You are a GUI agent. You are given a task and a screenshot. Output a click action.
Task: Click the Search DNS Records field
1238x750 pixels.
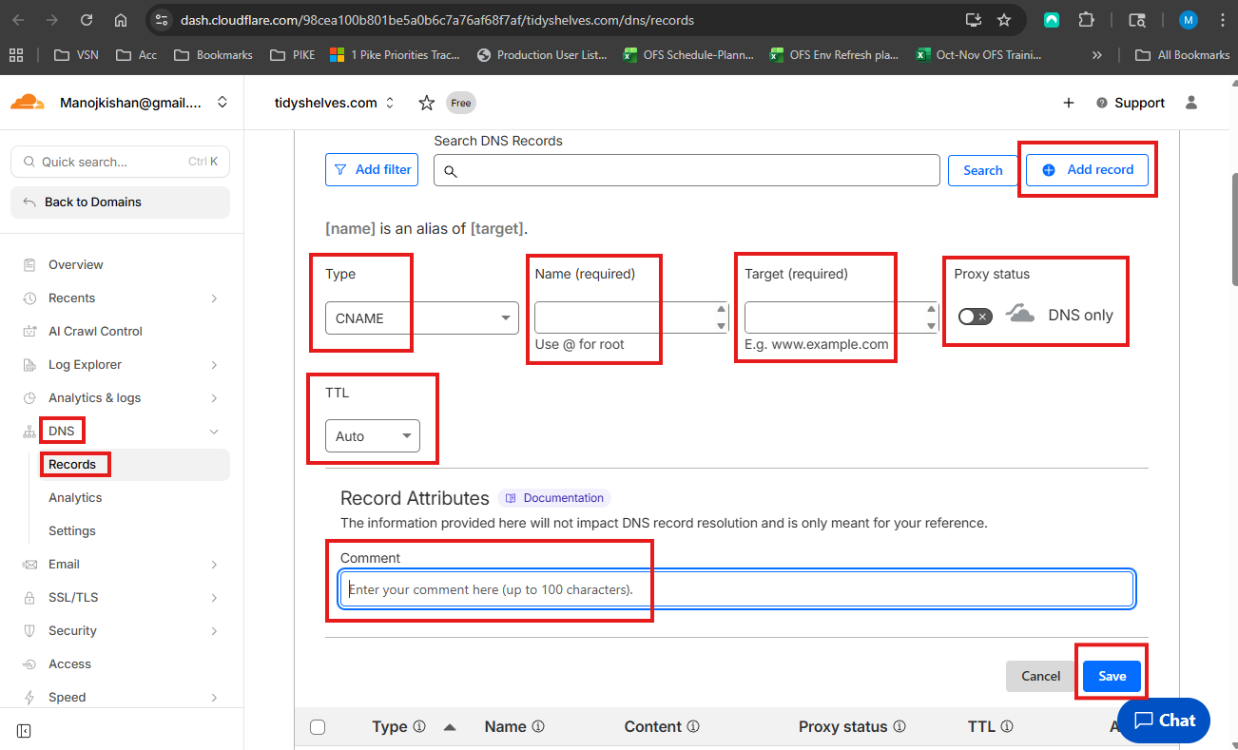click(x=687, y=170)
